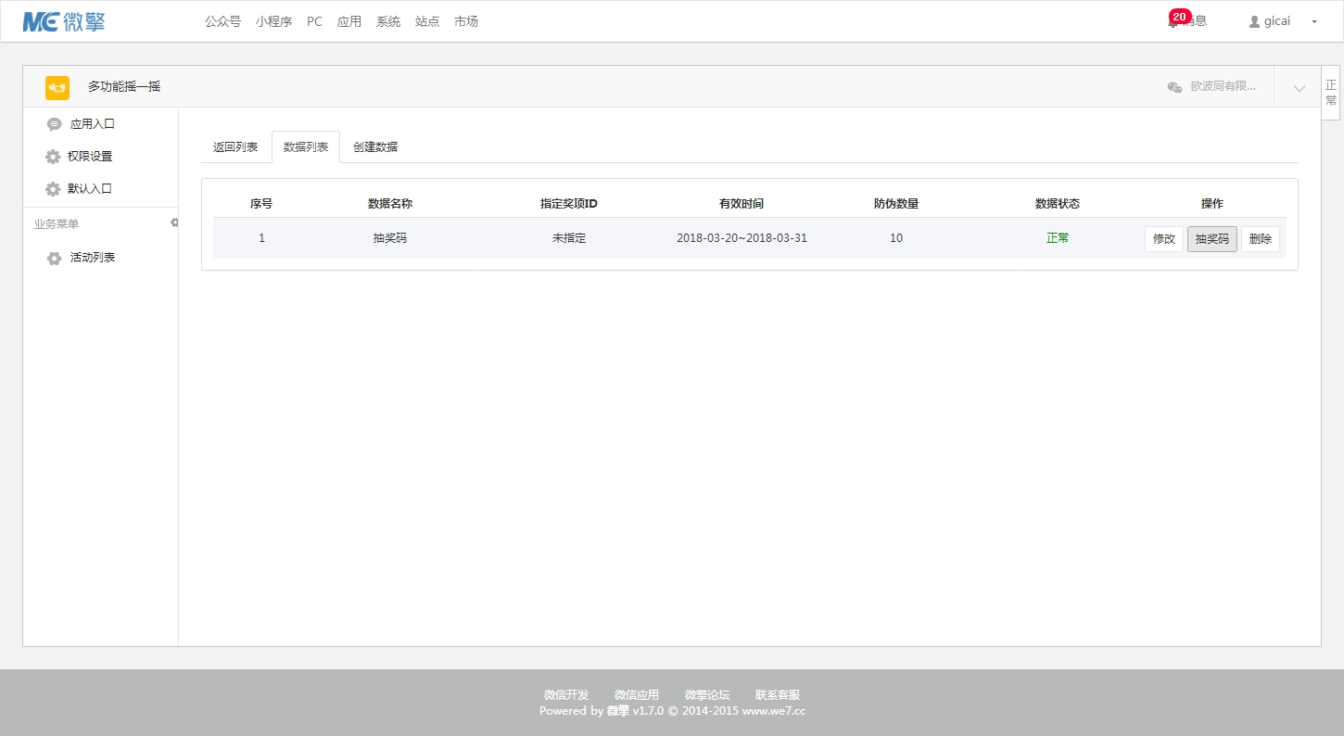Image resolution: width=1344 pixels, height=736 pixels.
Task: Click the small gear beside 业务菜单
Action: point(174,222)
